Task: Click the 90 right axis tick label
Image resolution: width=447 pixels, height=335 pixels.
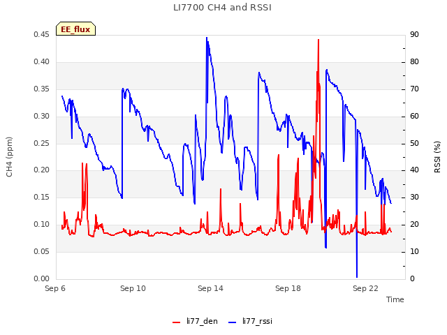Action: click(x=414, y=35)
